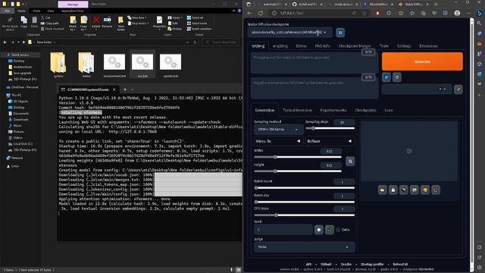This screenshot has height=273, width=485.
Task: Open Bing sidebar icon in Edge
Action: coord(479,14)
